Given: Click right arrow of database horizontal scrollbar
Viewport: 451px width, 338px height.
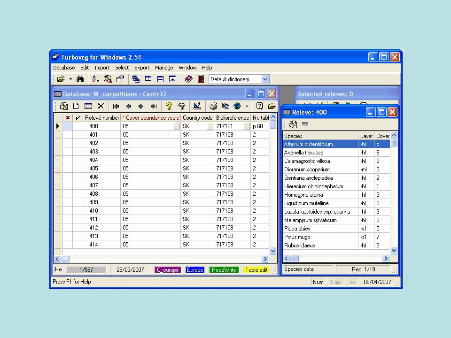Looking at the screenshot, I should [265, 259].
